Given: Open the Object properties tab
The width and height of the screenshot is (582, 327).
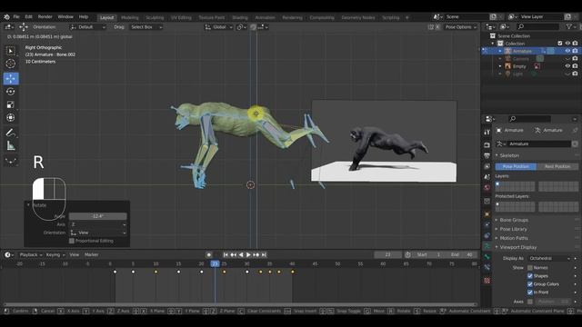Looking at the screenshot, I should 487,214.
